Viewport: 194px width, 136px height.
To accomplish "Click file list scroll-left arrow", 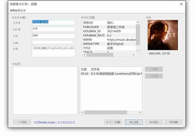I will click(82, 112).
